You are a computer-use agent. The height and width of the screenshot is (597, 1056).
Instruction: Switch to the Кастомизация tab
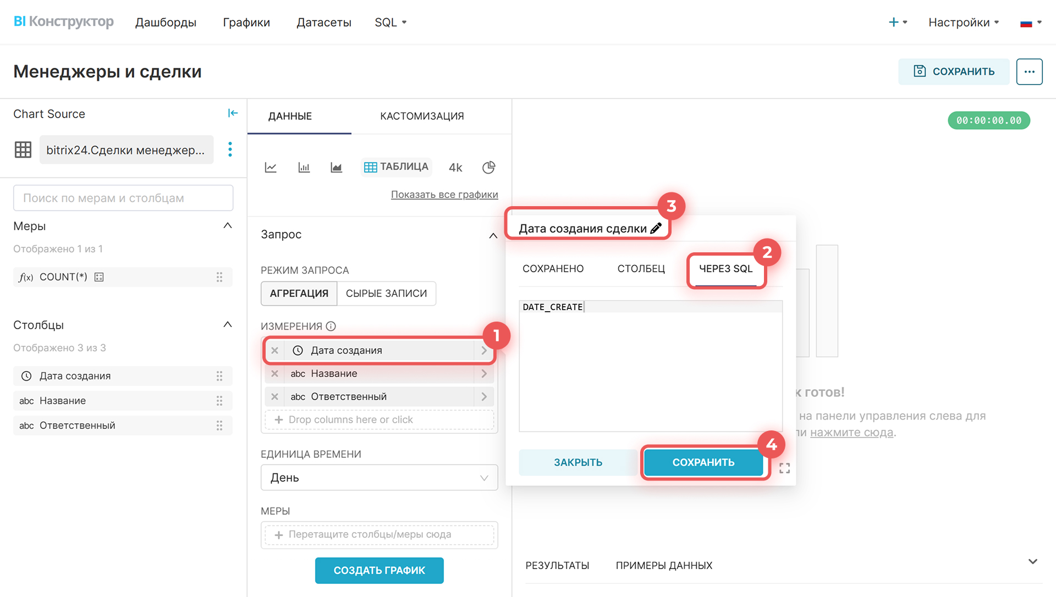(422, 116)
